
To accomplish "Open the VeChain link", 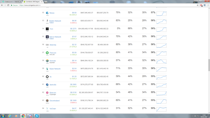I will tap(53, 108).
